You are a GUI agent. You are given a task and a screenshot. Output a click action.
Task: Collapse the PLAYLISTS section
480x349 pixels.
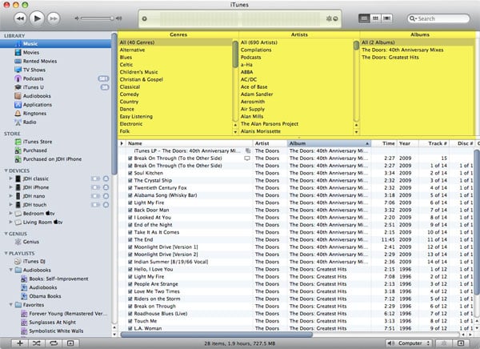[x=6, y=254]
